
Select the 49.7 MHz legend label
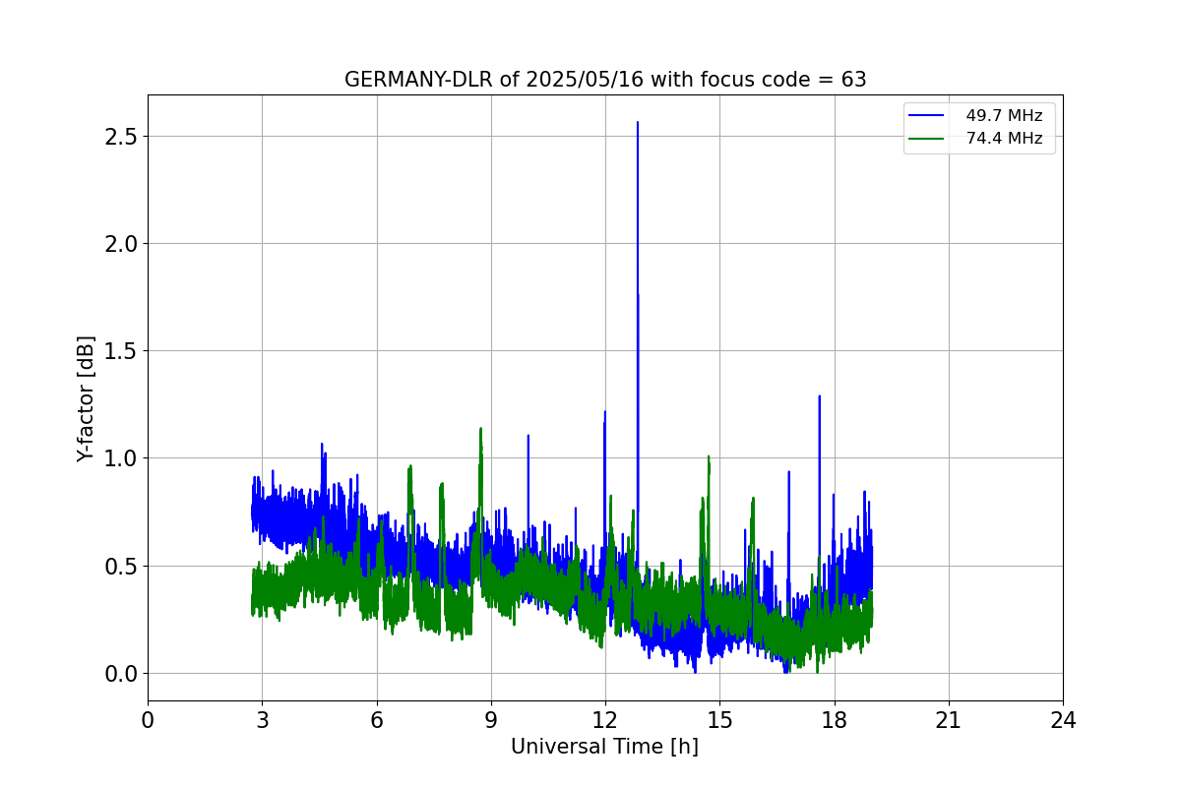click(x=1004, y=116)
